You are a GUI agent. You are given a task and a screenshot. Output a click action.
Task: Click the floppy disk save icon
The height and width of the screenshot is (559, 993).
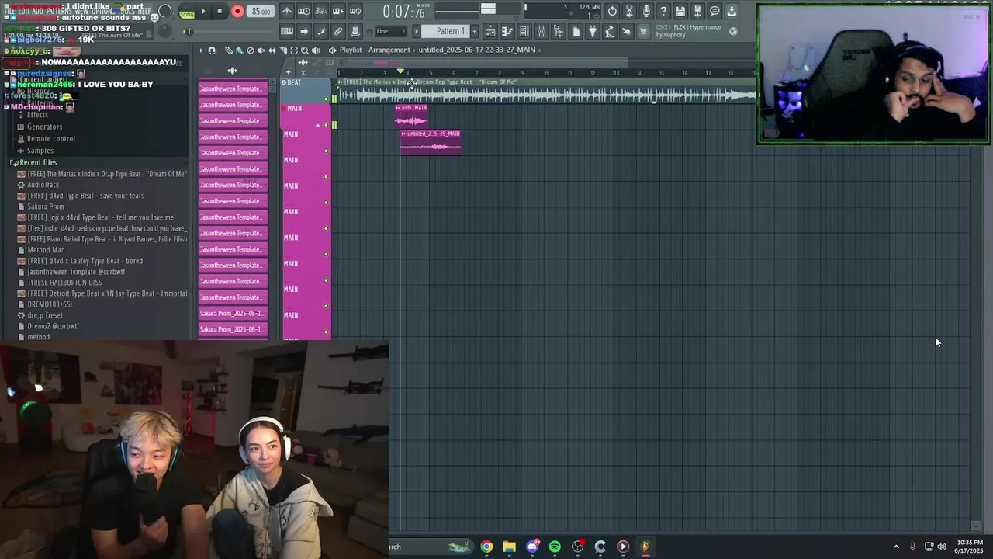click(680, 12)
